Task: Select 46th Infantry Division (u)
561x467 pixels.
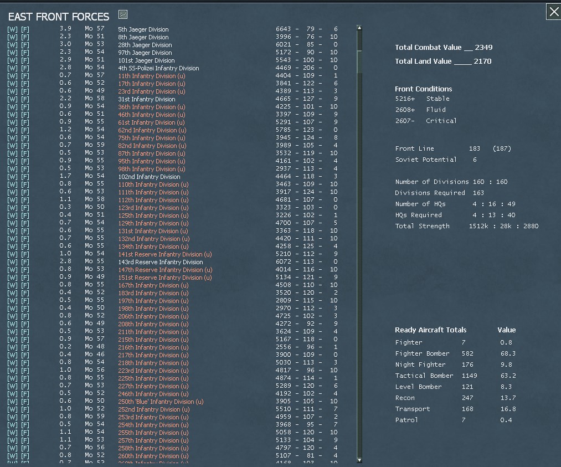Action: (152, 115)
